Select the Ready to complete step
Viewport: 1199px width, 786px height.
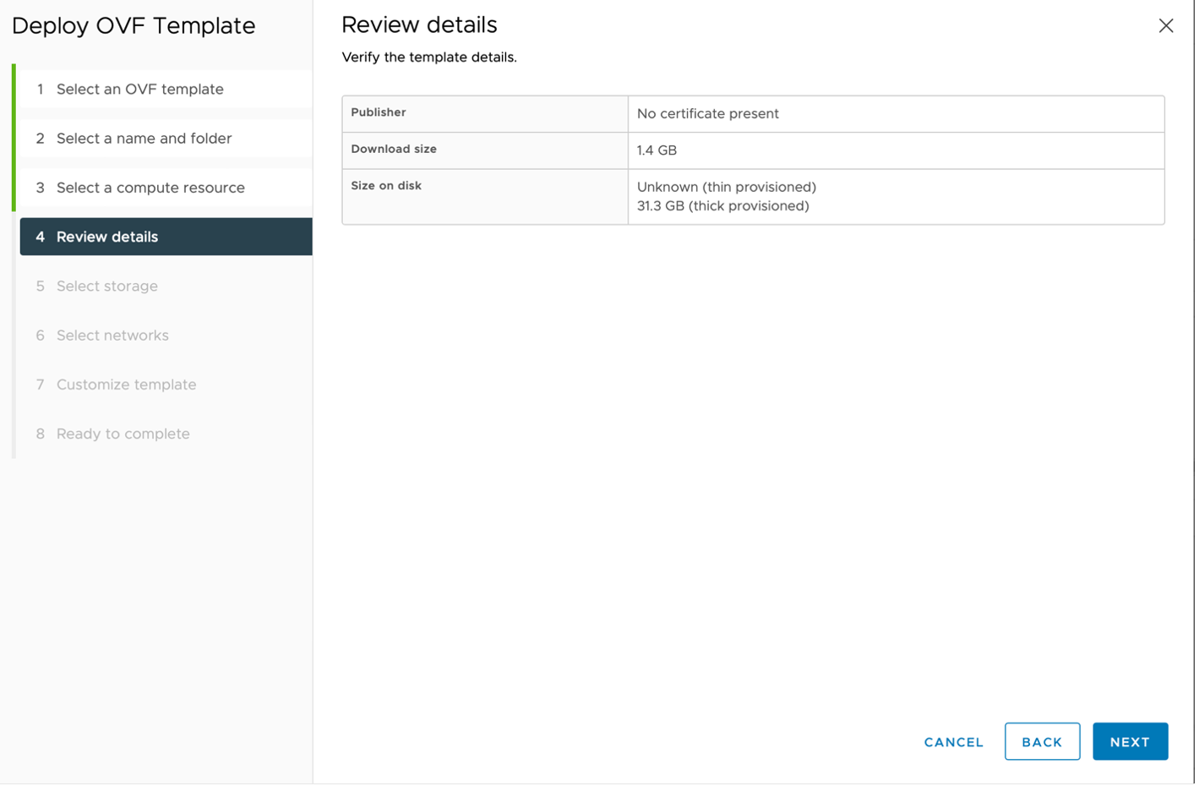(x=123, y=434)
